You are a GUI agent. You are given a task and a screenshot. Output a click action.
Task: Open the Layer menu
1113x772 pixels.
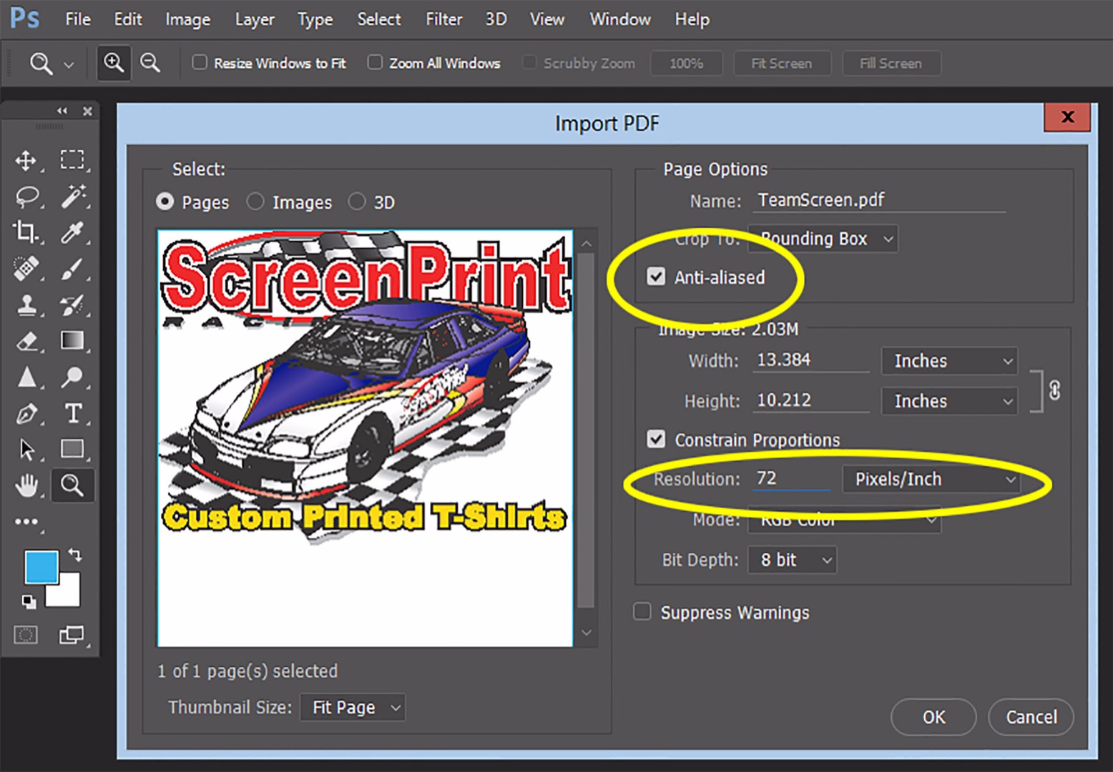click(255, 19)
